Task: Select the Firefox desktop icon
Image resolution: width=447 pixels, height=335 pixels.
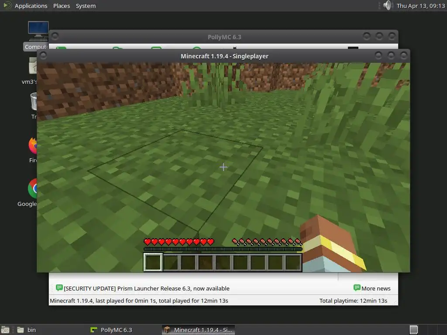Action: pos(33,150)
